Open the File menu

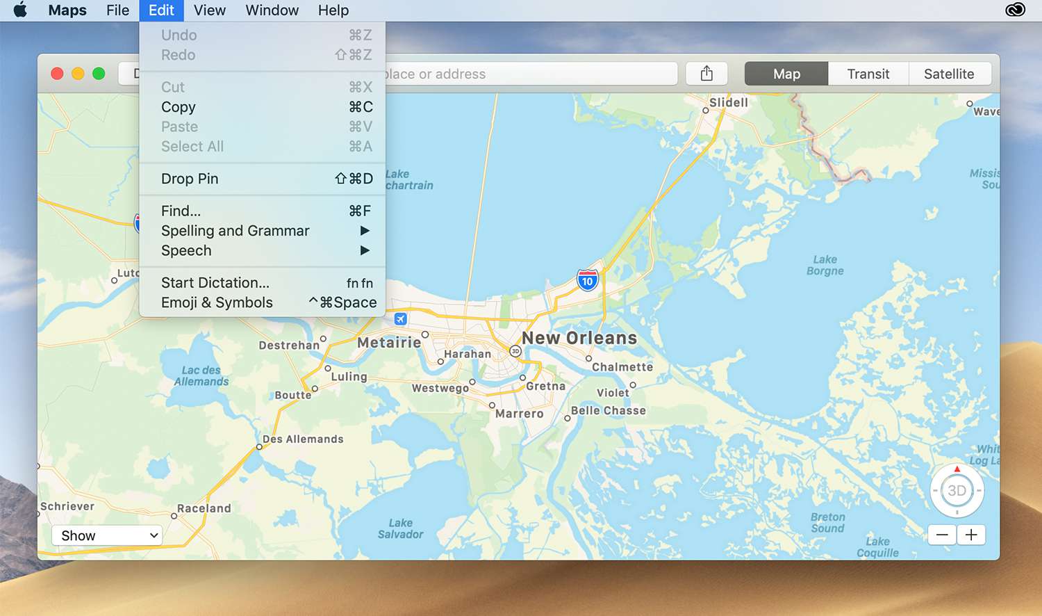pos(117,10)
